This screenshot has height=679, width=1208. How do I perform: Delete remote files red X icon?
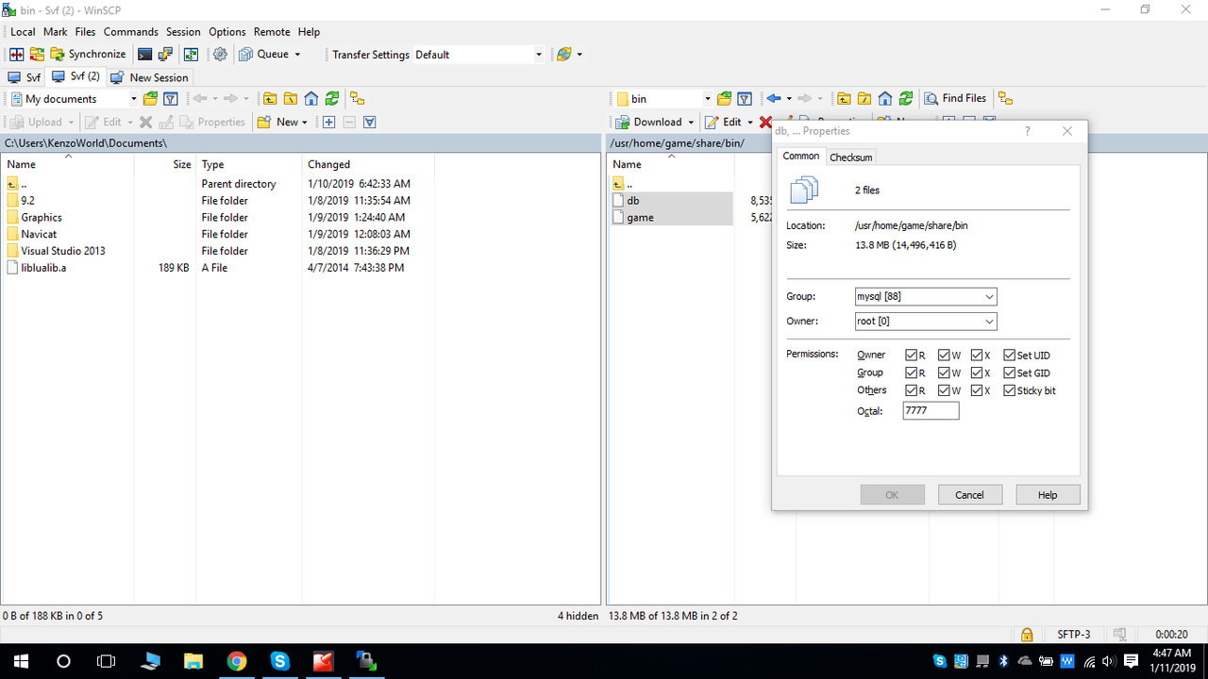765,122
